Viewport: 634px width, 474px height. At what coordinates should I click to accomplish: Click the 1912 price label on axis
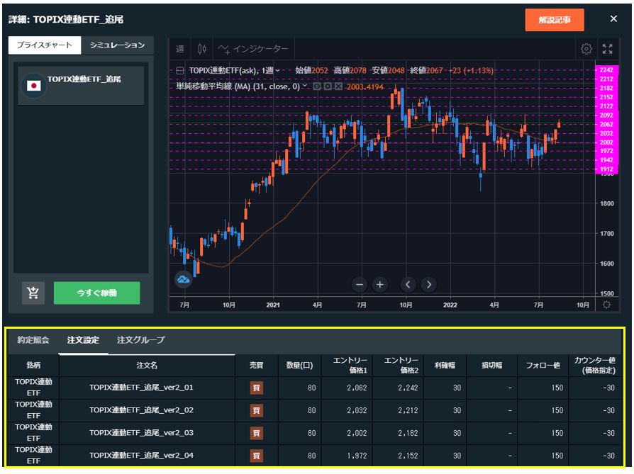click(x=606, y=169)
